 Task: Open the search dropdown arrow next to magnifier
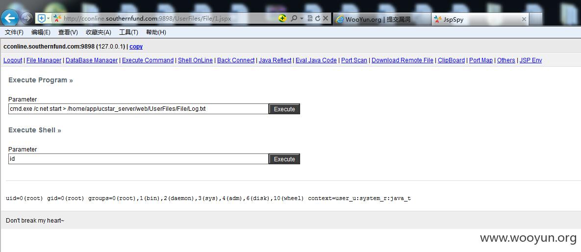302,18
